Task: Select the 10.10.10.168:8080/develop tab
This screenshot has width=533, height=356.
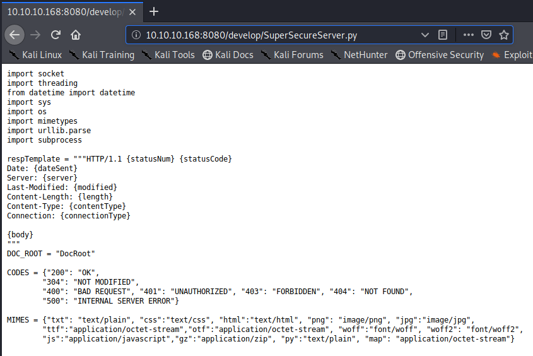Action: (x=73, y=12)
